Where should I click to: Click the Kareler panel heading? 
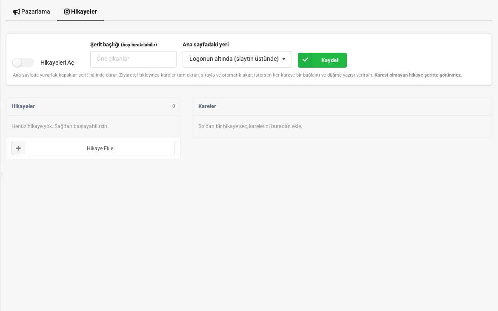(207, 106)
